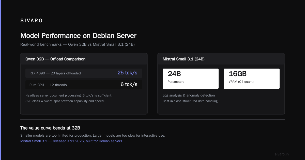Select the Best-in-class structured data handling text
This screenshot has width=305, height=160.
click(x=190, y=101)
